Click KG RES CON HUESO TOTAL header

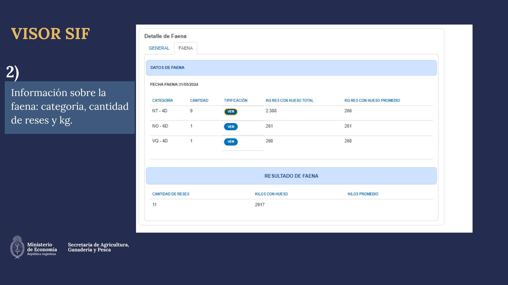(x=289, y=100)
